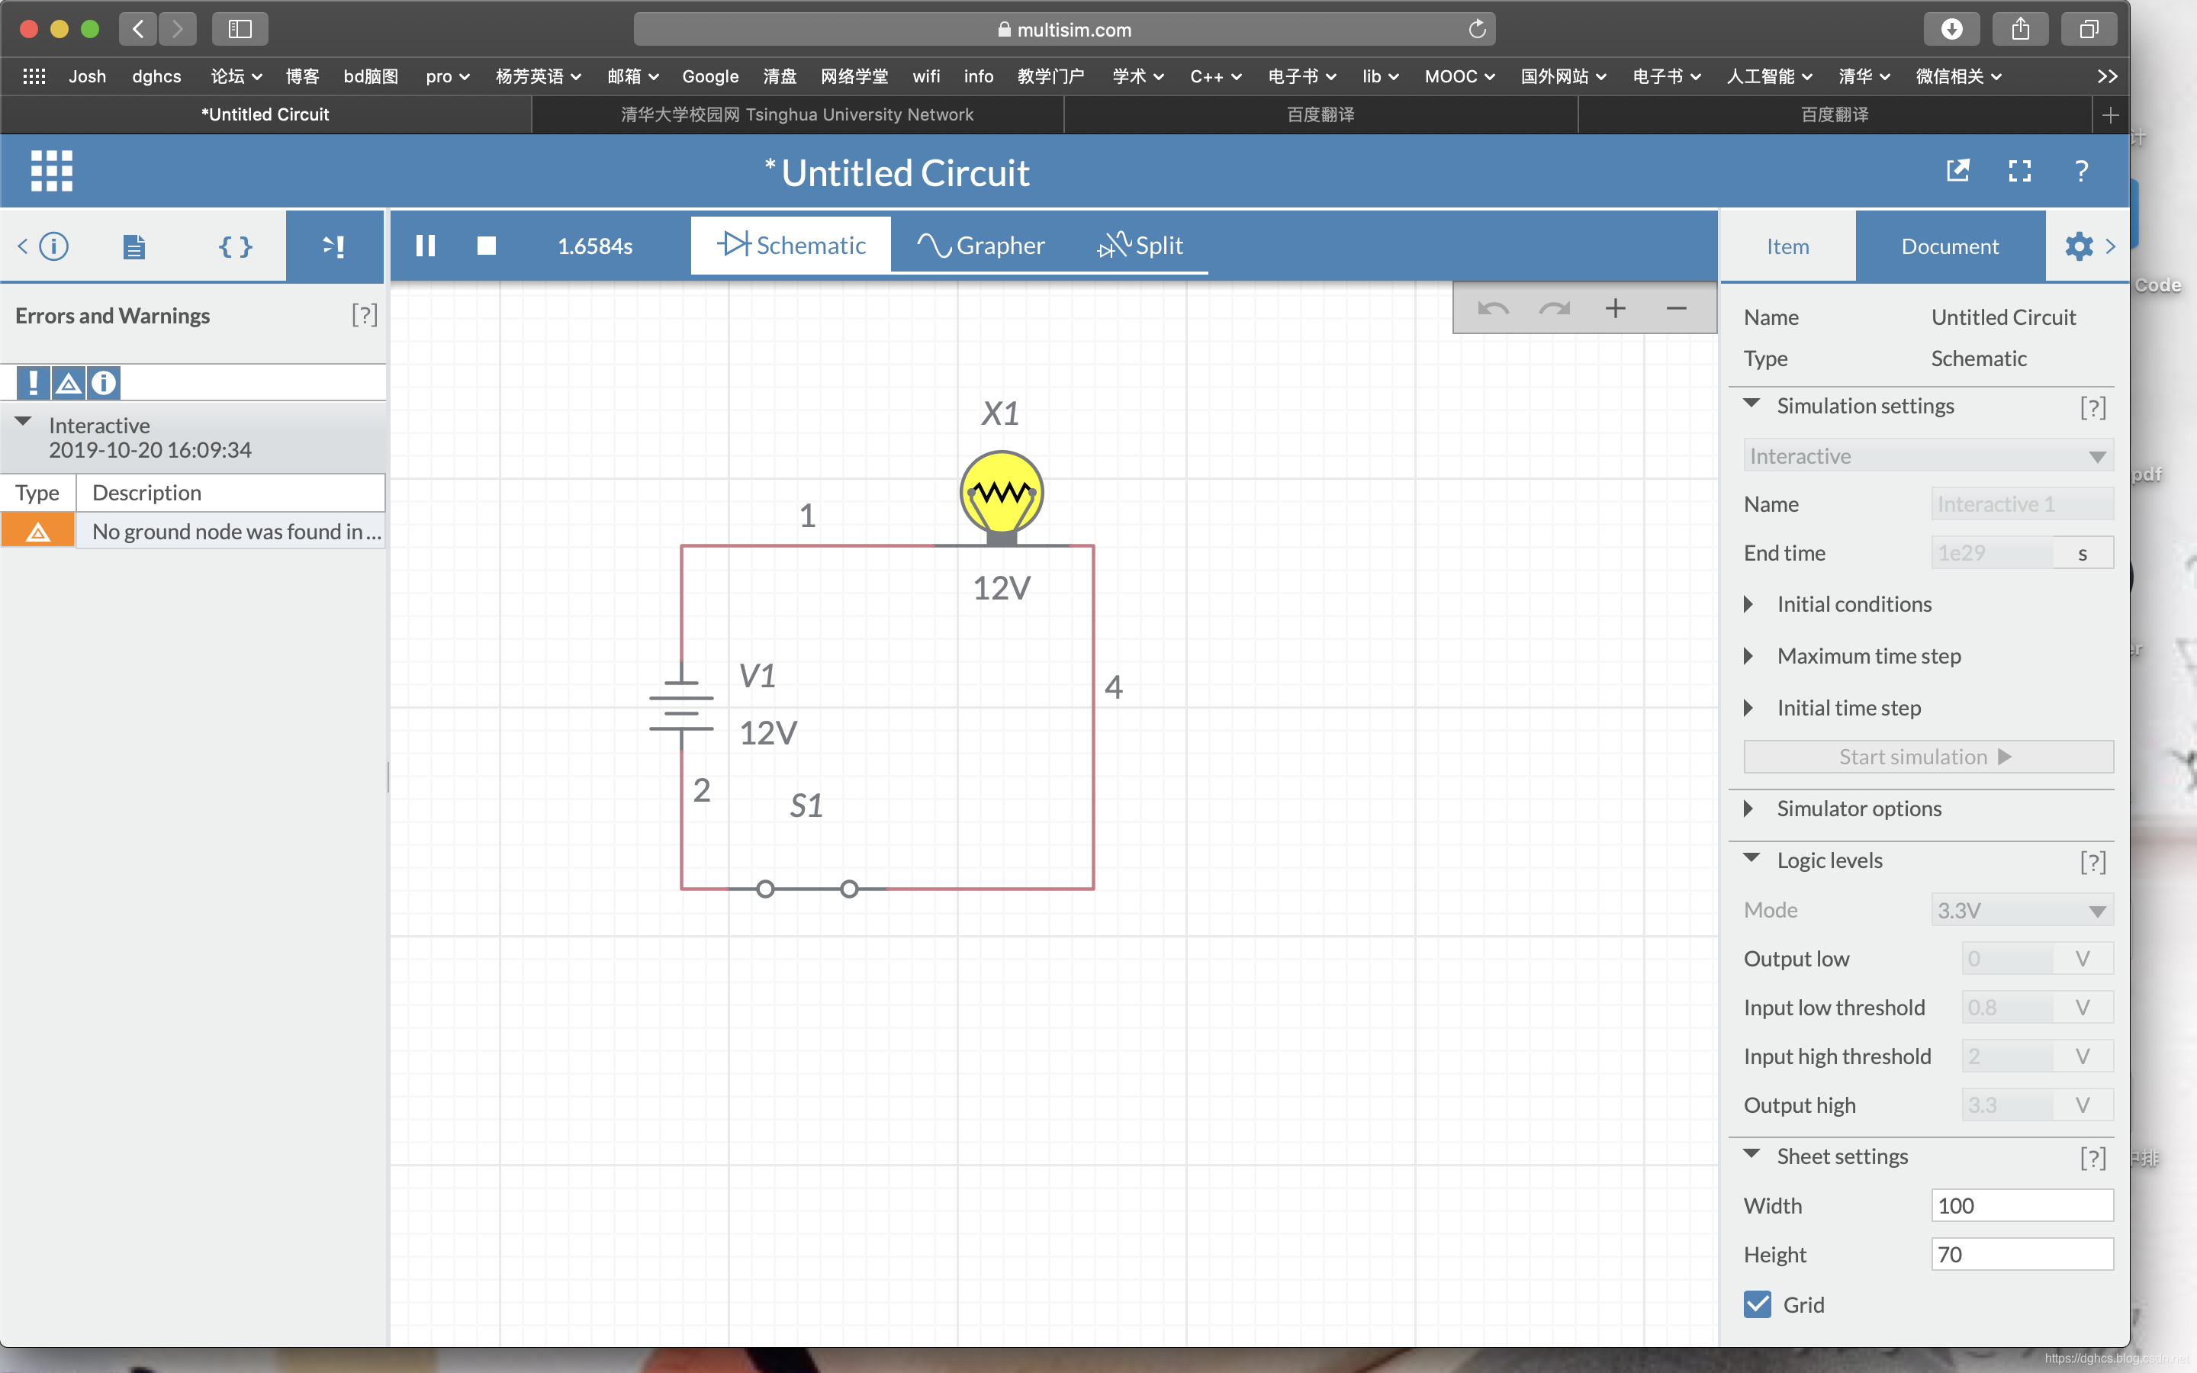Expand the Maximum time step section
The image size is (2197, 1373).
(x=1751, y=655)
